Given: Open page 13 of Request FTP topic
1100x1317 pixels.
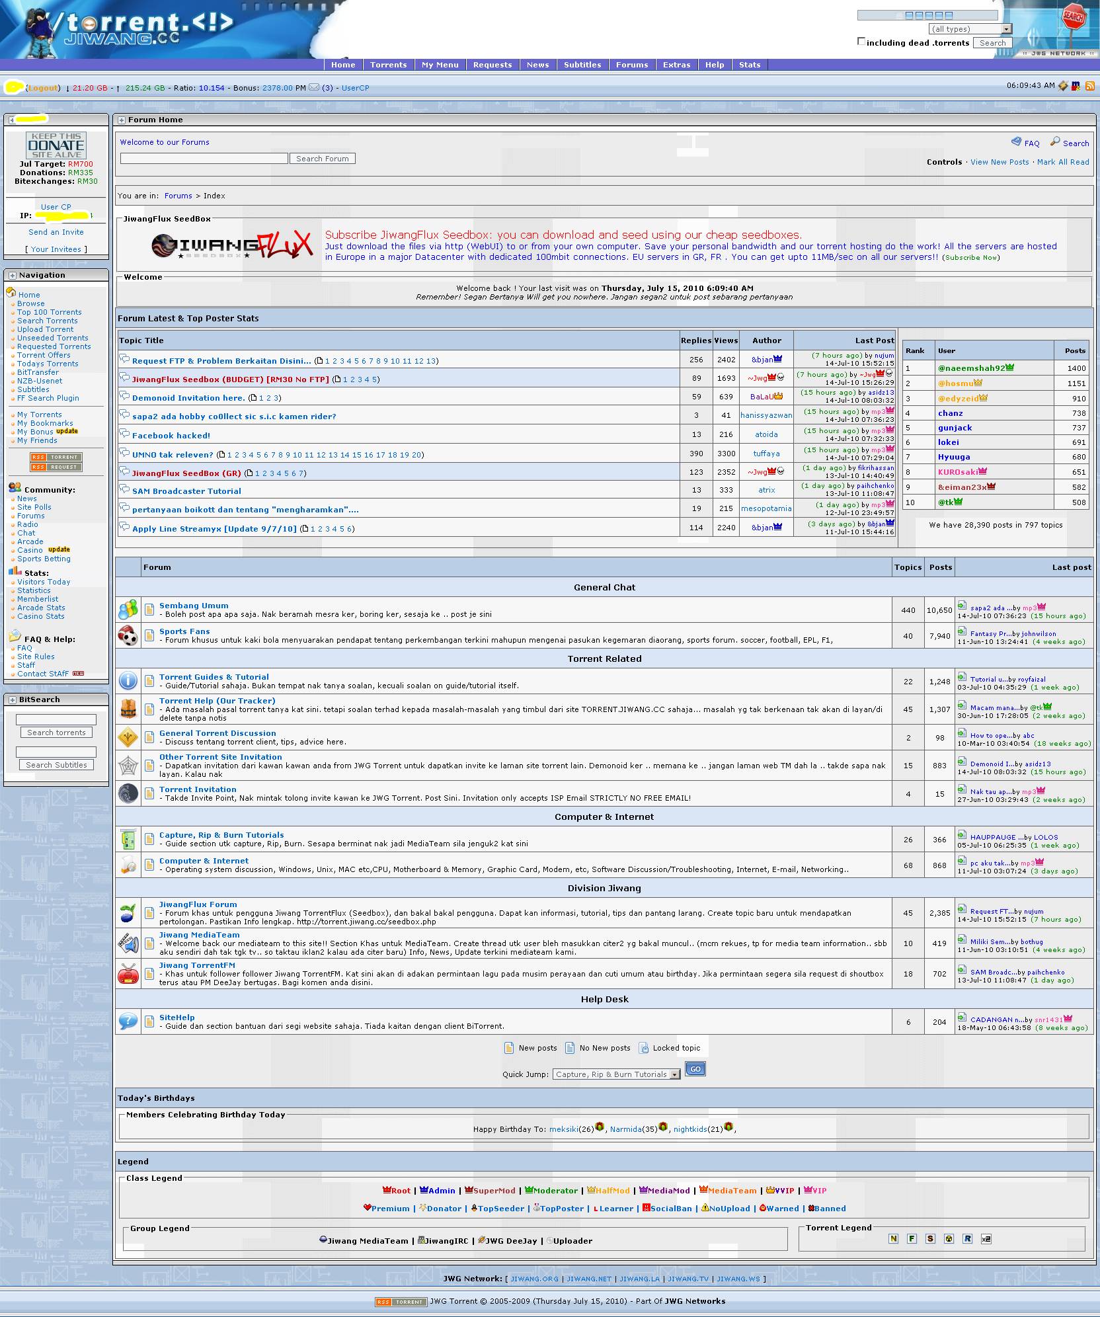Looking at the screenshot, I should 431,361.
